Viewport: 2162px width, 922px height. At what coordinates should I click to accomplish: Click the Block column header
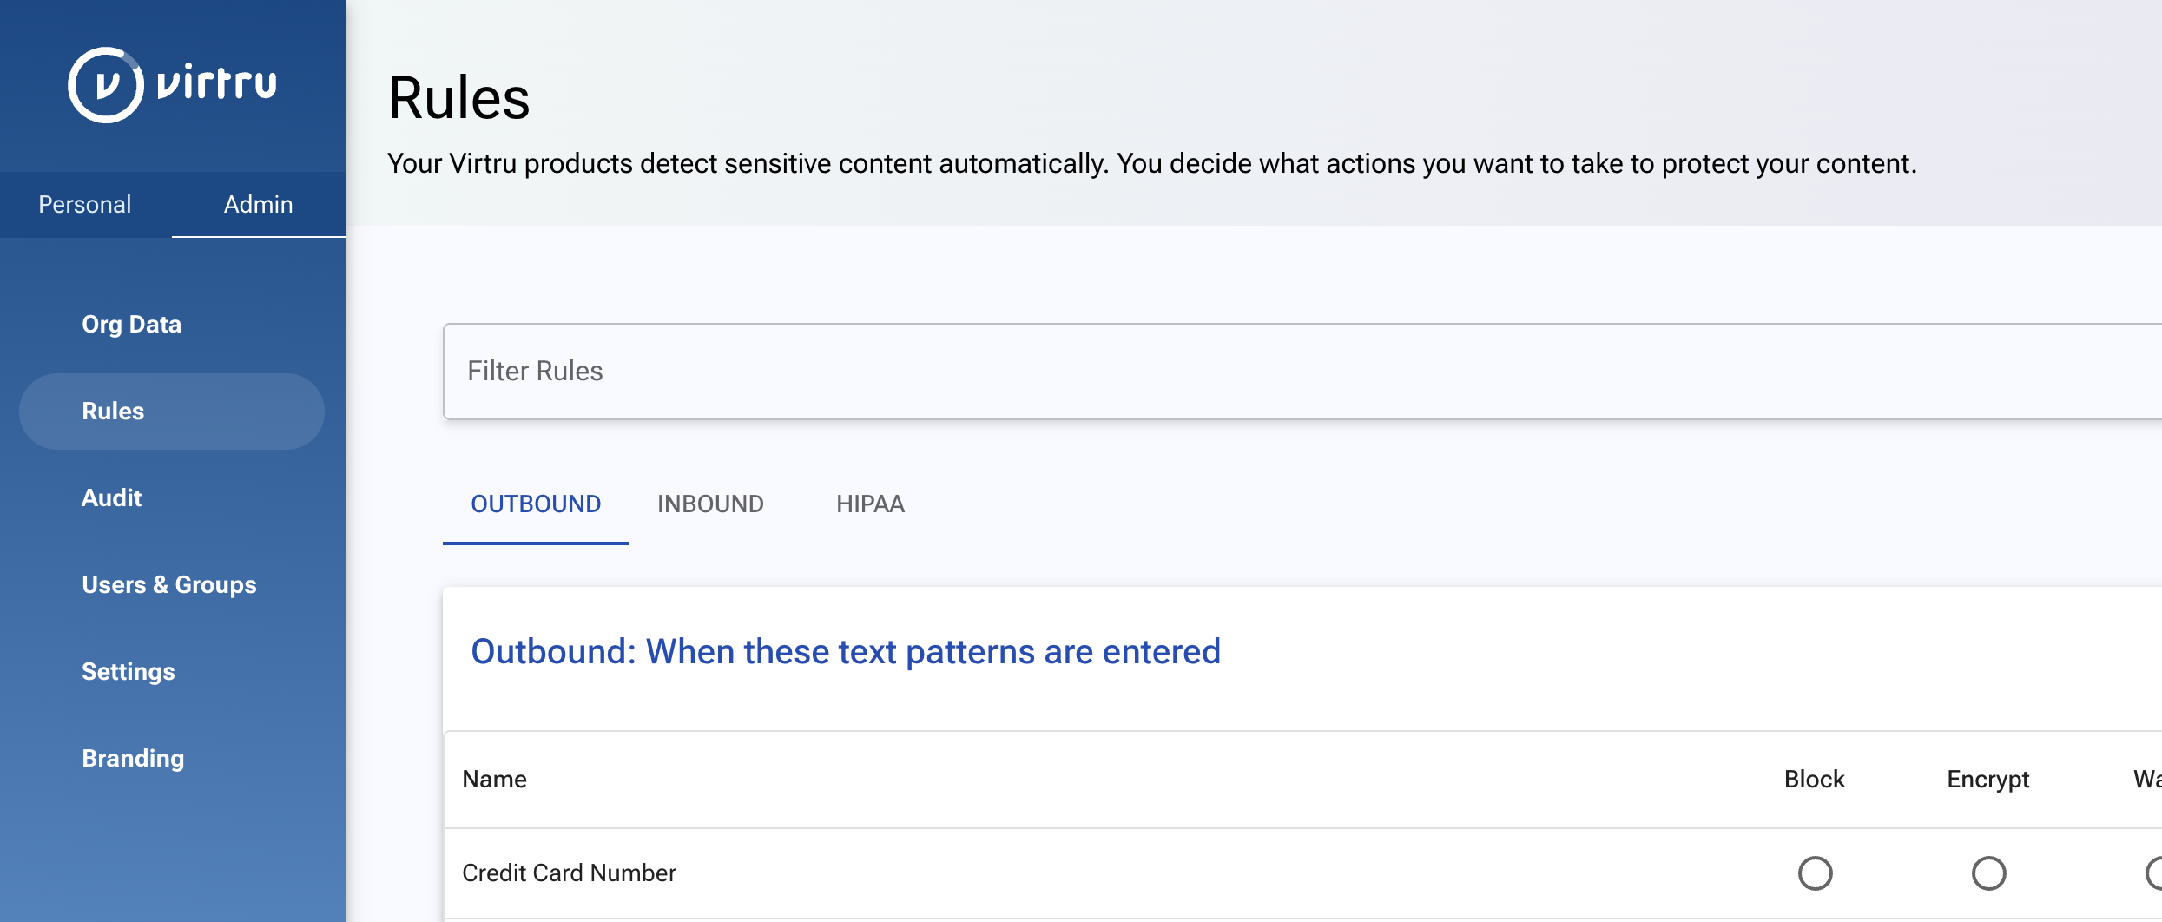coord(1815,780)
